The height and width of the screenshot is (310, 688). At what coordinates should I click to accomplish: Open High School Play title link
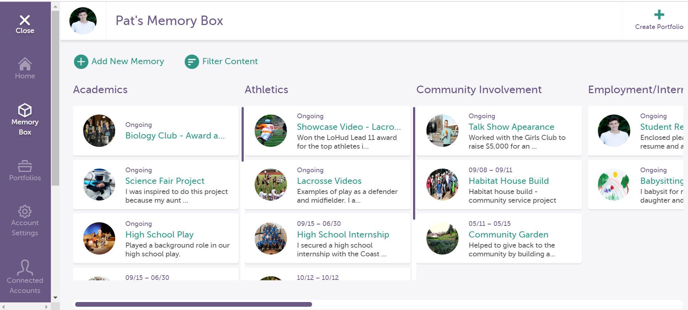click(159, 235)
